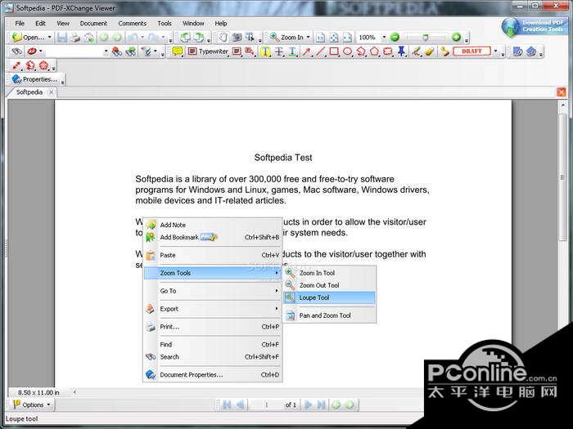Select the Stamp tool icon

coord(444,51)
